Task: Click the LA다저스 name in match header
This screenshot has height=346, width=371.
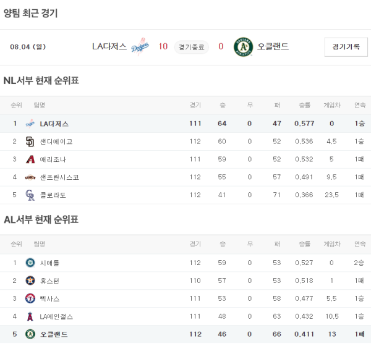Action: pos(109,47)
